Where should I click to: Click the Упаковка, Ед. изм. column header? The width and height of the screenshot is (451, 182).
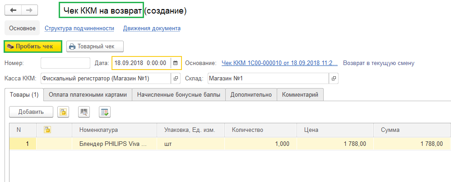coord(191,130)
